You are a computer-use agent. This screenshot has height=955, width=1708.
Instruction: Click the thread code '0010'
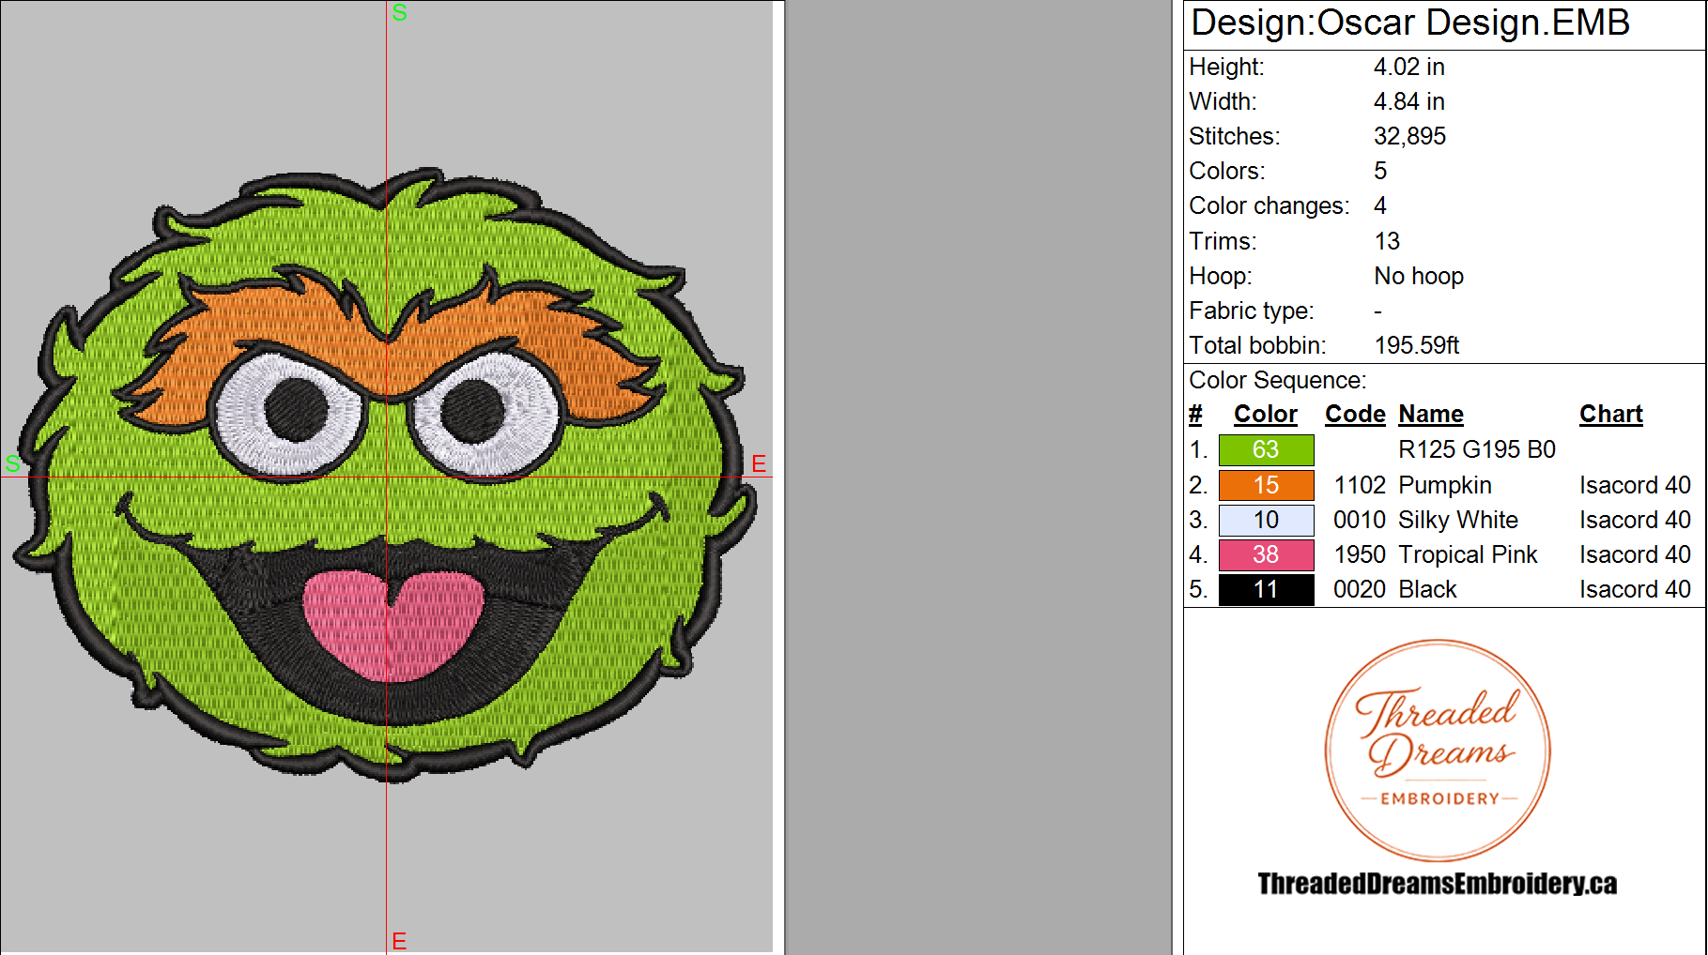click(x=1360, y=520)
